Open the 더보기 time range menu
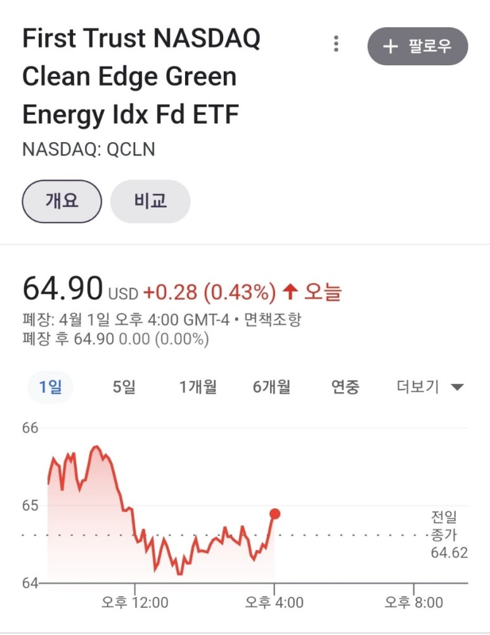 pyautogui.click(x=430, y=387)
